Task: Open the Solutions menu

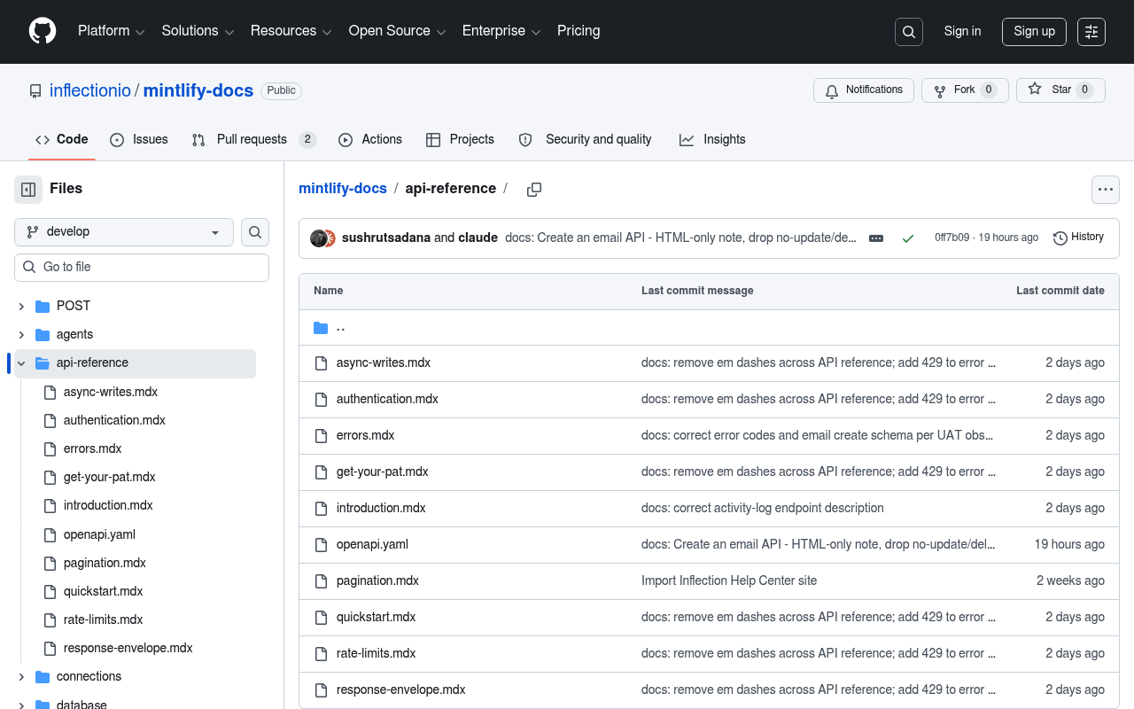Action: click(x=198, y=31)
